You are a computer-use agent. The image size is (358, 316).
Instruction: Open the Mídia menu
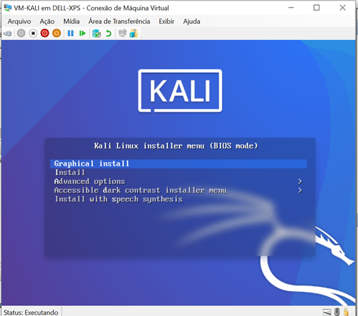(x=71, y=21)
